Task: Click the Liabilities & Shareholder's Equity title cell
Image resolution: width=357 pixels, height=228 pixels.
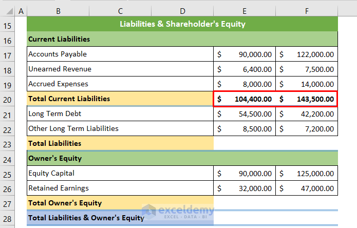Action: [182, 24]
